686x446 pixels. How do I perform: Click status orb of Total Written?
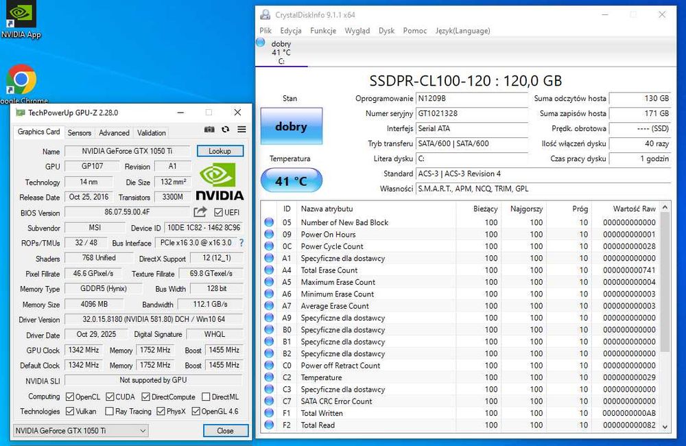click(x=269, y=413)
